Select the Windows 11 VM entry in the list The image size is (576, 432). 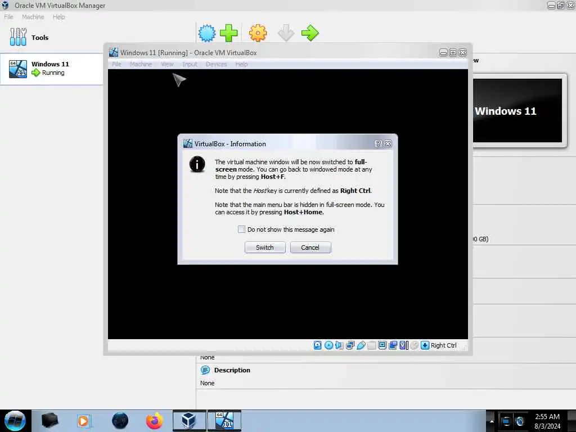51,69
